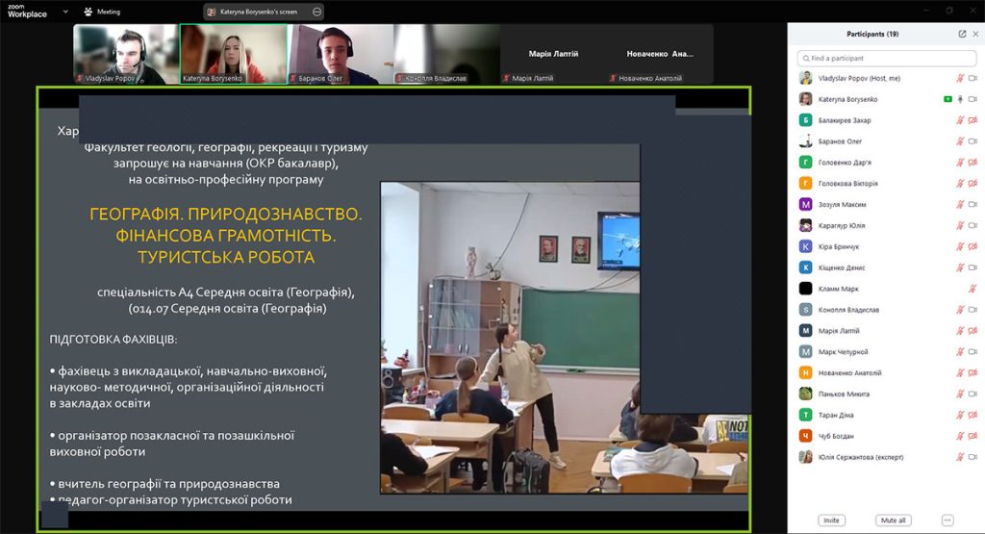The image size is (985, 534).
Task: Open the Meeting tab in top bar
Action: (x=108, y=12)
